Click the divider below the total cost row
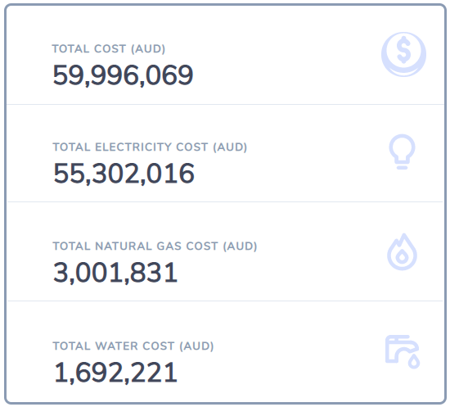 point(225,105)
